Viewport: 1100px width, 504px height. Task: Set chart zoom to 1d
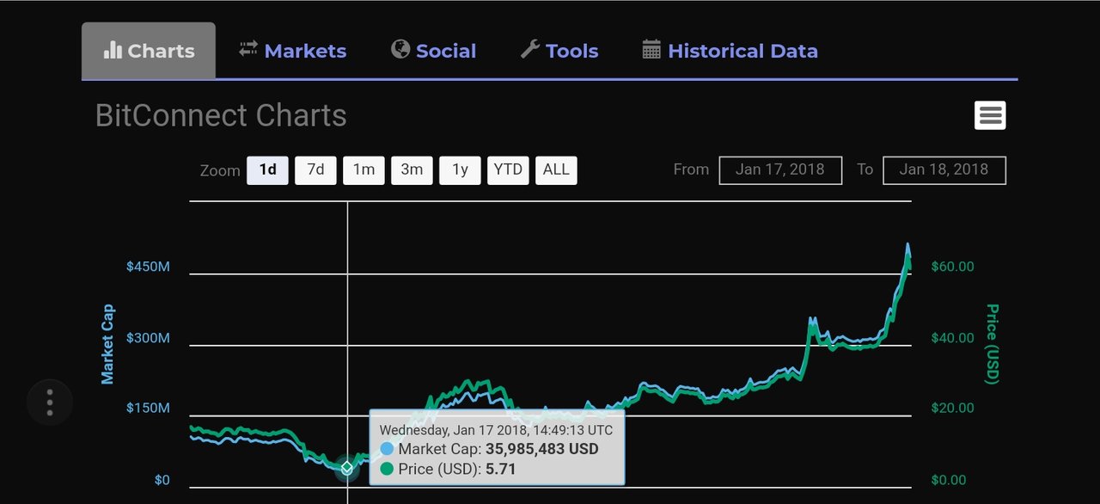[268, 170]
